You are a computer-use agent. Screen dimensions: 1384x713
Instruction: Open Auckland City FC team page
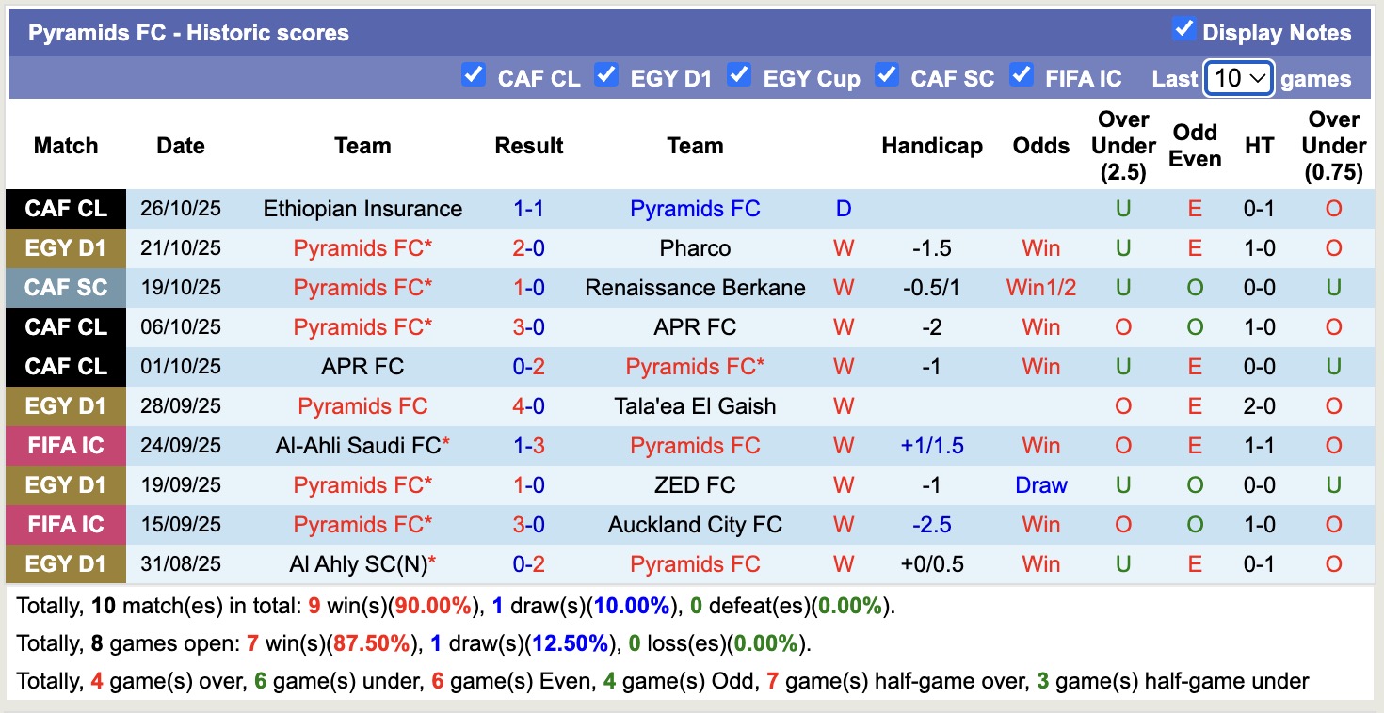pos(695,525)
